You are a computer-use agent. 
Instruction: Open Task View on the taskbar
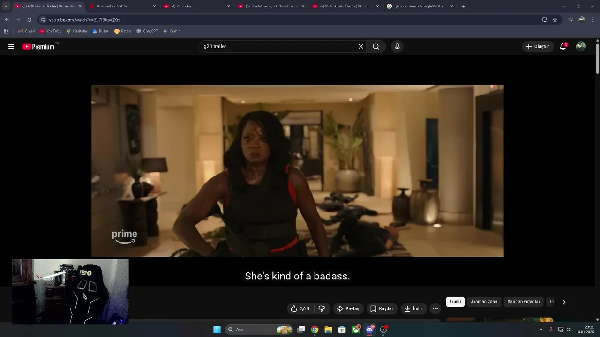[x=301, y=330]
